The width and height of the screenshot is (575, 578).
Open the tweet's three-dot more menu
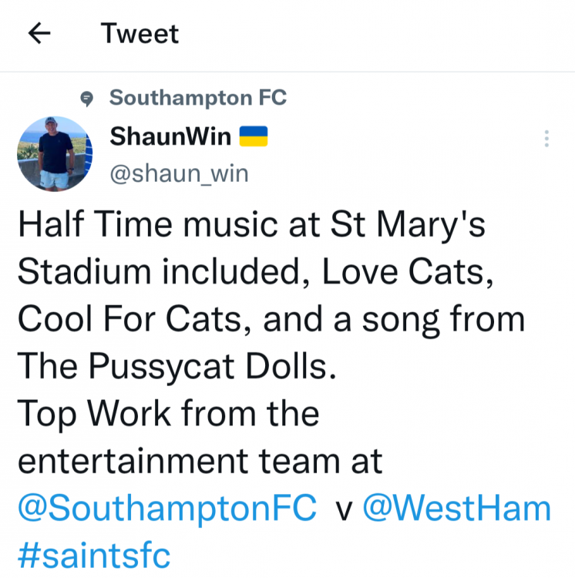(x=546, y=139)
